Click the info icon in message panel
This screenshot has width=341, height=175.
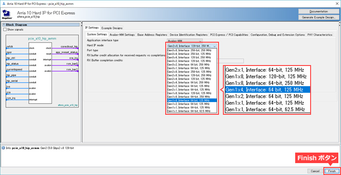point(3,148)
